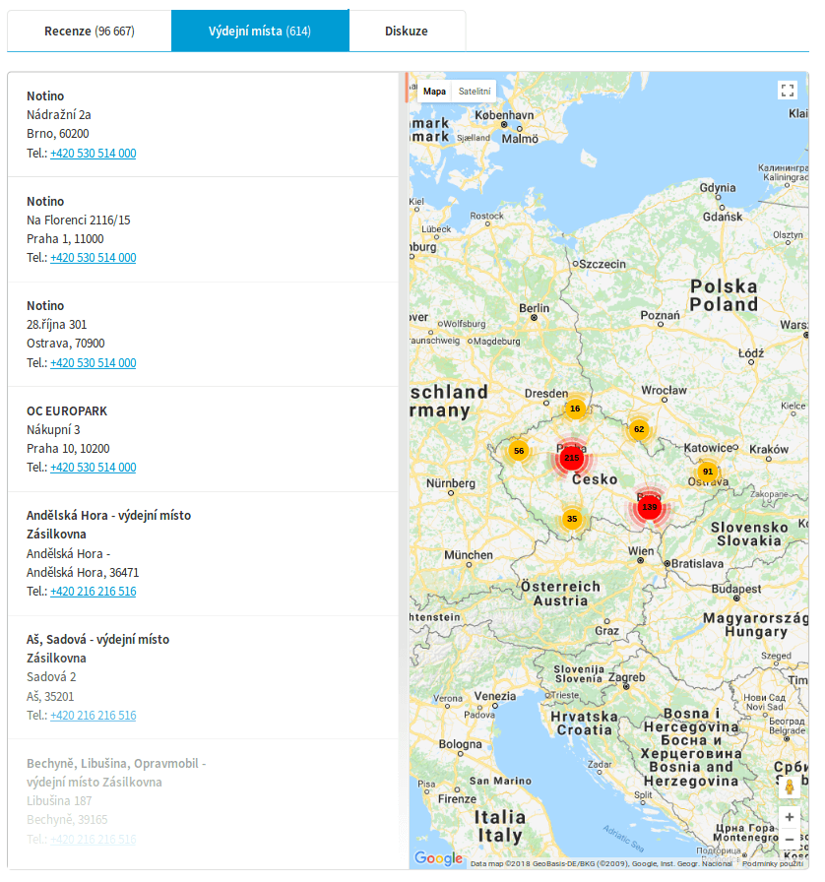
Task: Select the Výdejní místa (614) tab
Action: click(x=260, y=31)
